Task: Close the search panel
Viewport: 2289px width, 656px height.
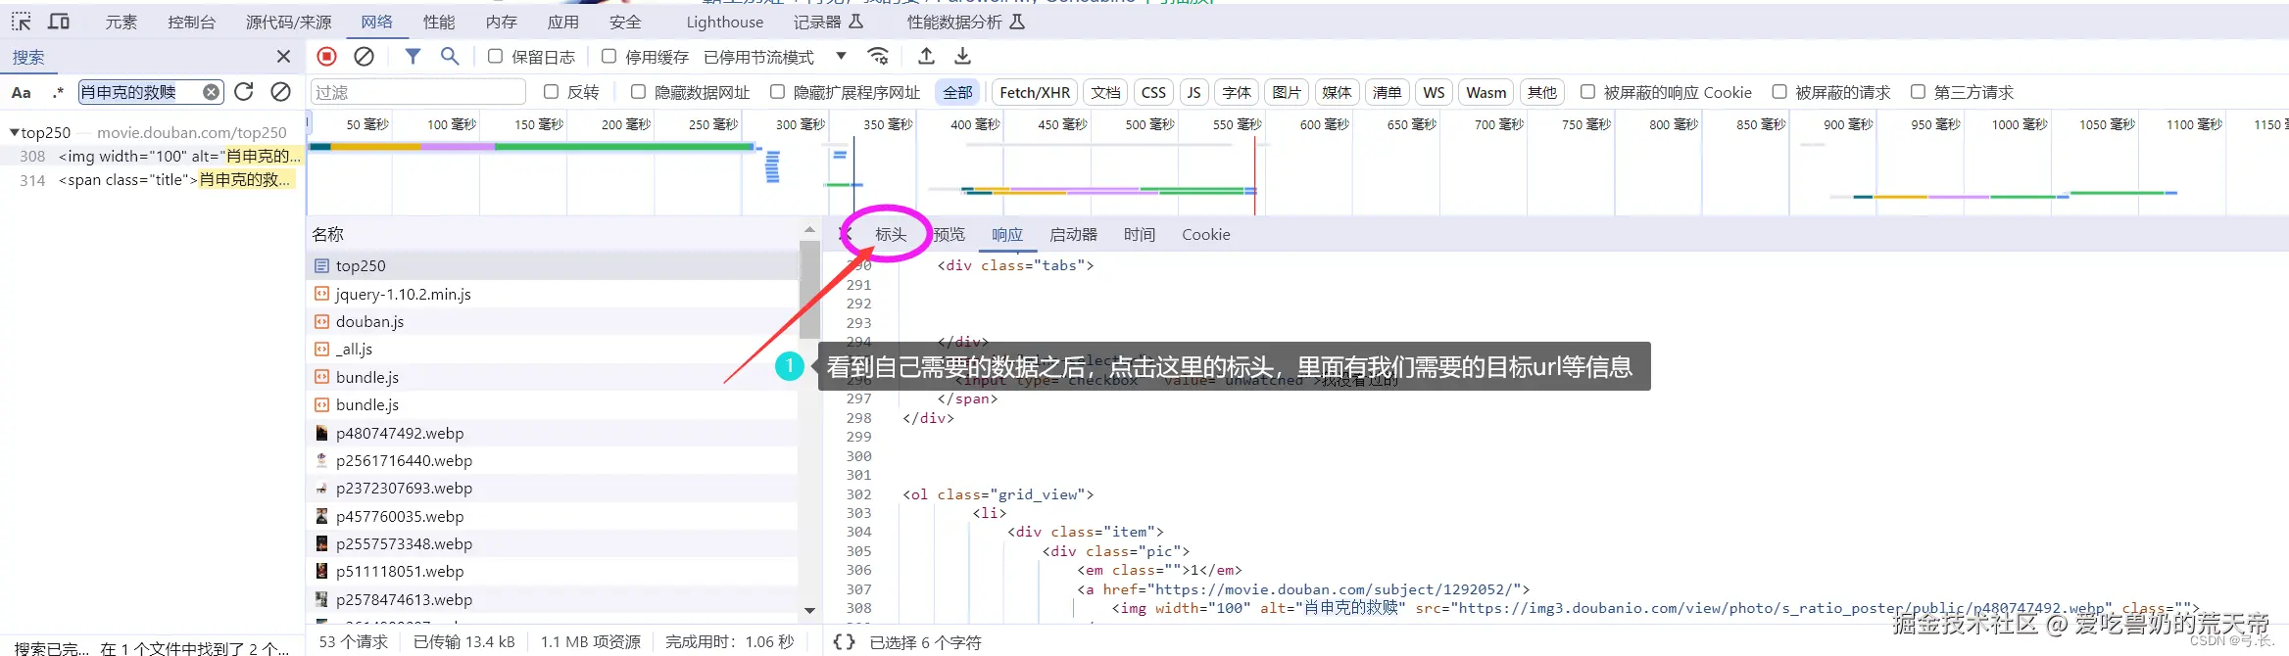Action: [283, 57]
